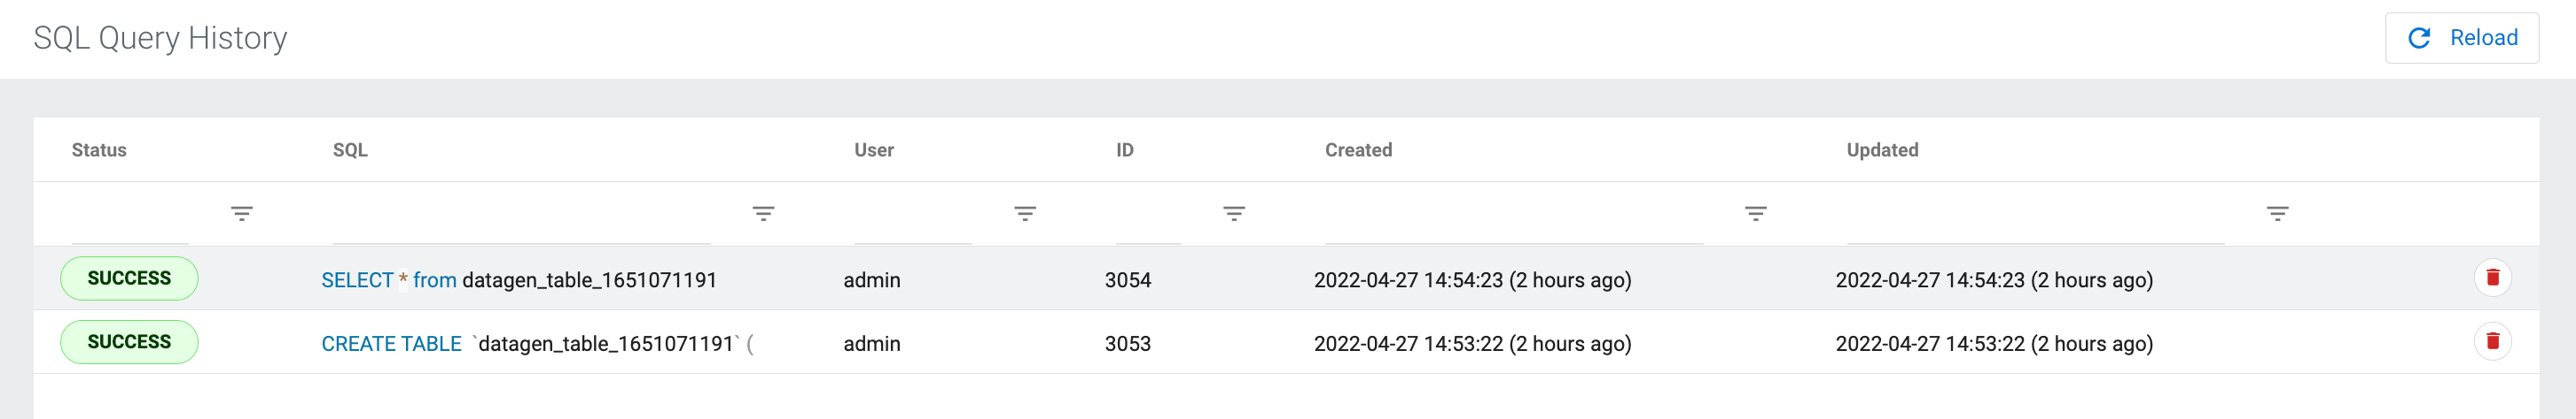Open the SELECT from datagen_table query
This screenshot has width=2576, height=419.
tap(519, 280)
